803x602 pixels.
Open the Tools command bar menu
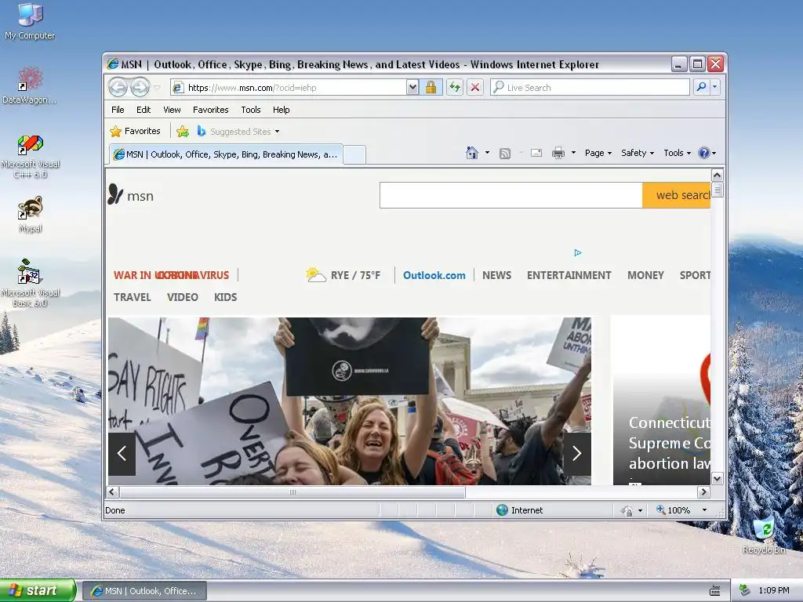(x=677, y=153)
